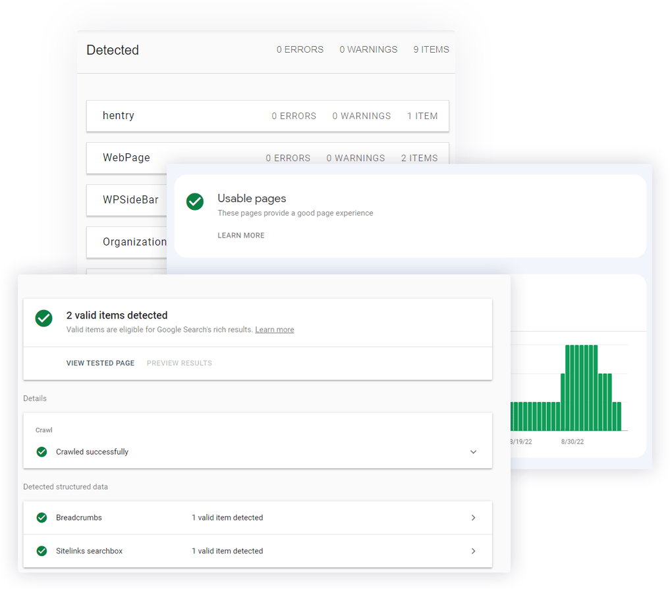This screenshot has width=670, height=589.
Task: Click the 9 ITEMS count in Detected header
Action: coord(431,49)
